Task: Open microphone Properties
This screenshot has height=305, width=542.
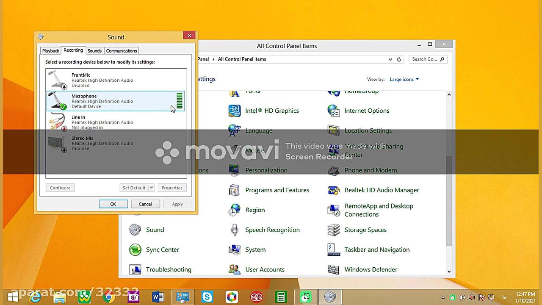Action: click(x=172, y=188)
